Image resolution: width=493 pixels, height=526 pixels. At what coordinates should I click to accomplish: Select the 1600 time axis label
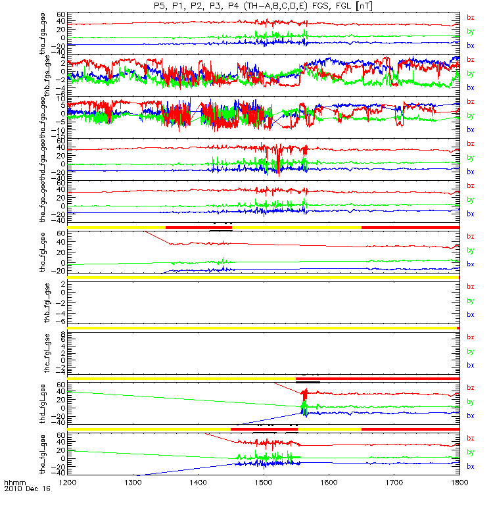click(x=329, y=483)
